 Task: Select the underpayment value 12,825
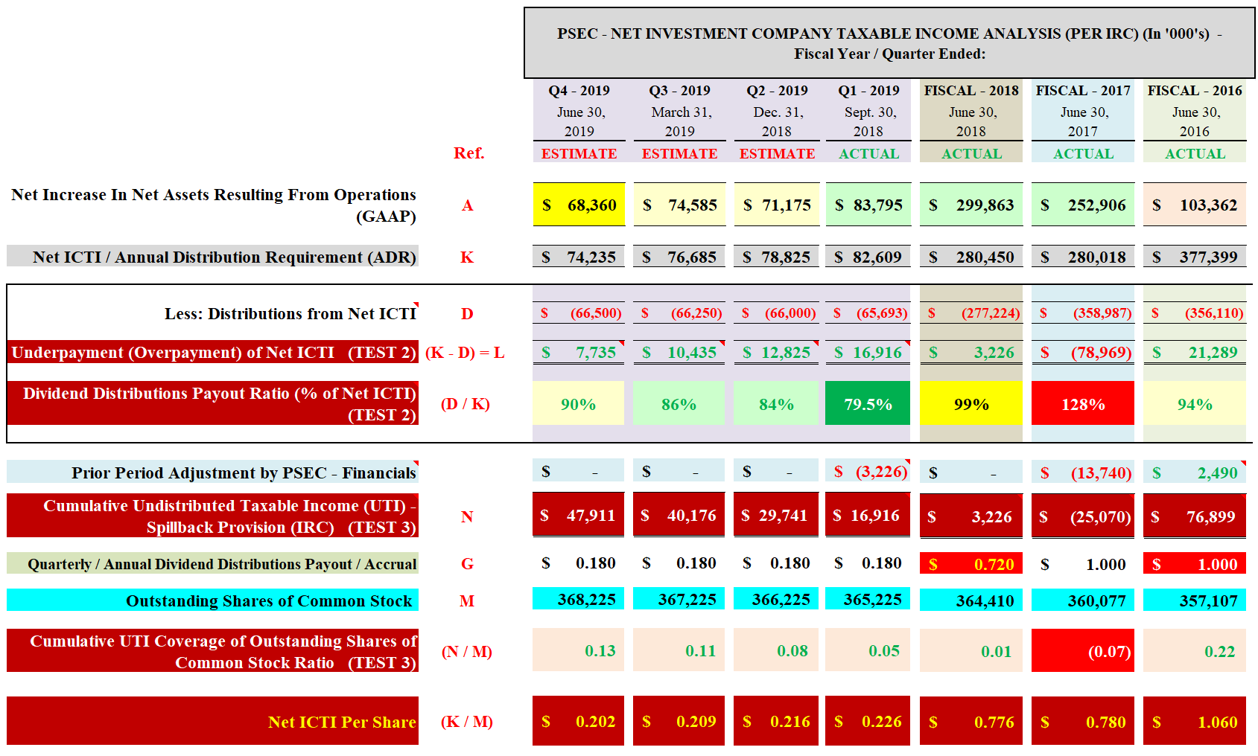click(777, 352)
